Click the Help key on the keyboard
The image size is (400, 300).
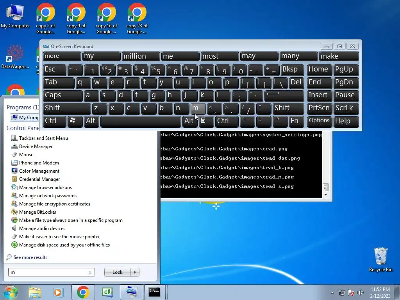click(346, 121)
